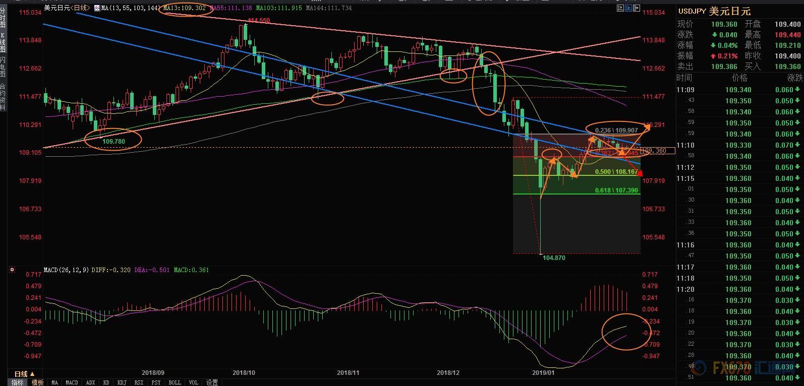Click the 开盘 value 109.400
Image resolution: width=804 pixels, height=386 pixels.
pyautogui.click(x=788, y=24)
